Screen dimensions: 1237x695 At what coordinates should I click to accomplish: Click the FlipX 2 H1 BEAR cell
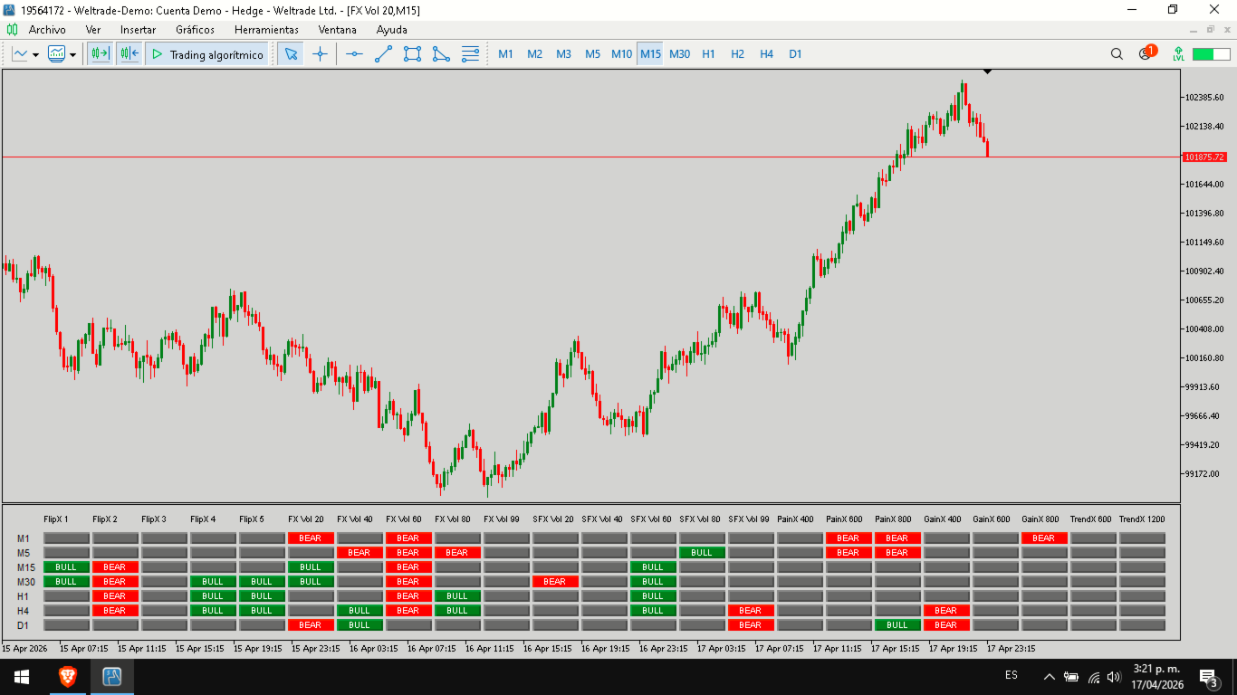(115, 596)
